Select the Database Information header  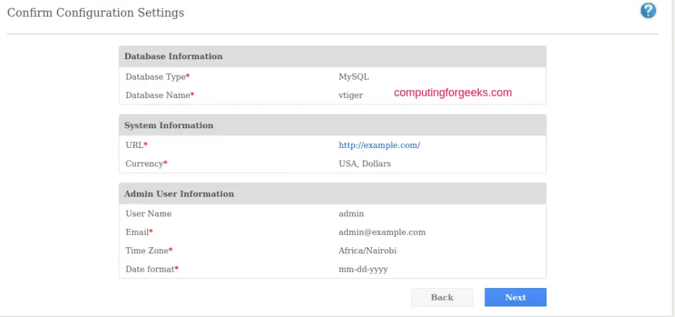click(332, 57)
